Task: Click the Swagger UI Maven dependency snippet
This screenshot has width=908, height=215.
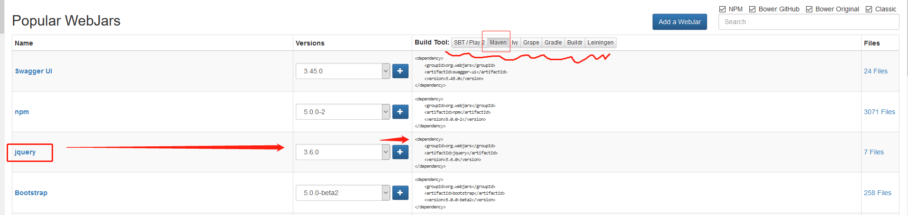Action: tap(461, 72)
